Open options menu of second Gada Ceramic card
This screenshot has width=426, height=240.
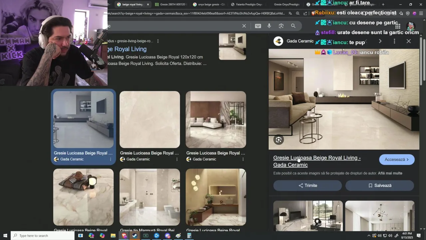177,159
